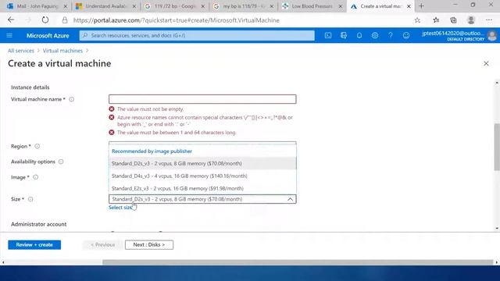Open the browser Favorites list icon
Viewport: 500px width, 281px height.
(436, 20)
